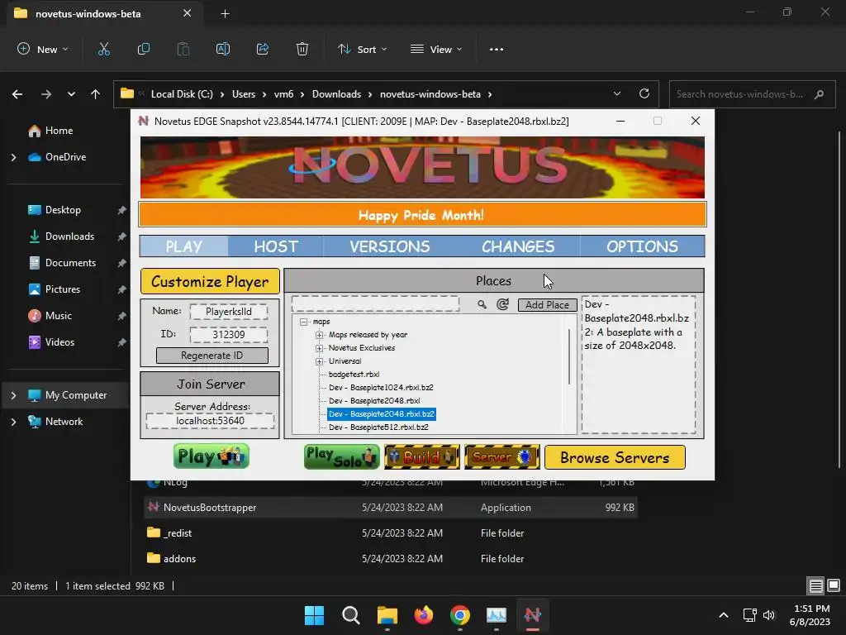The width and height of the screenshot is (846, 635).
Task: Switch Explorer to details view layout icon
Action: click(x=815, y=586)
